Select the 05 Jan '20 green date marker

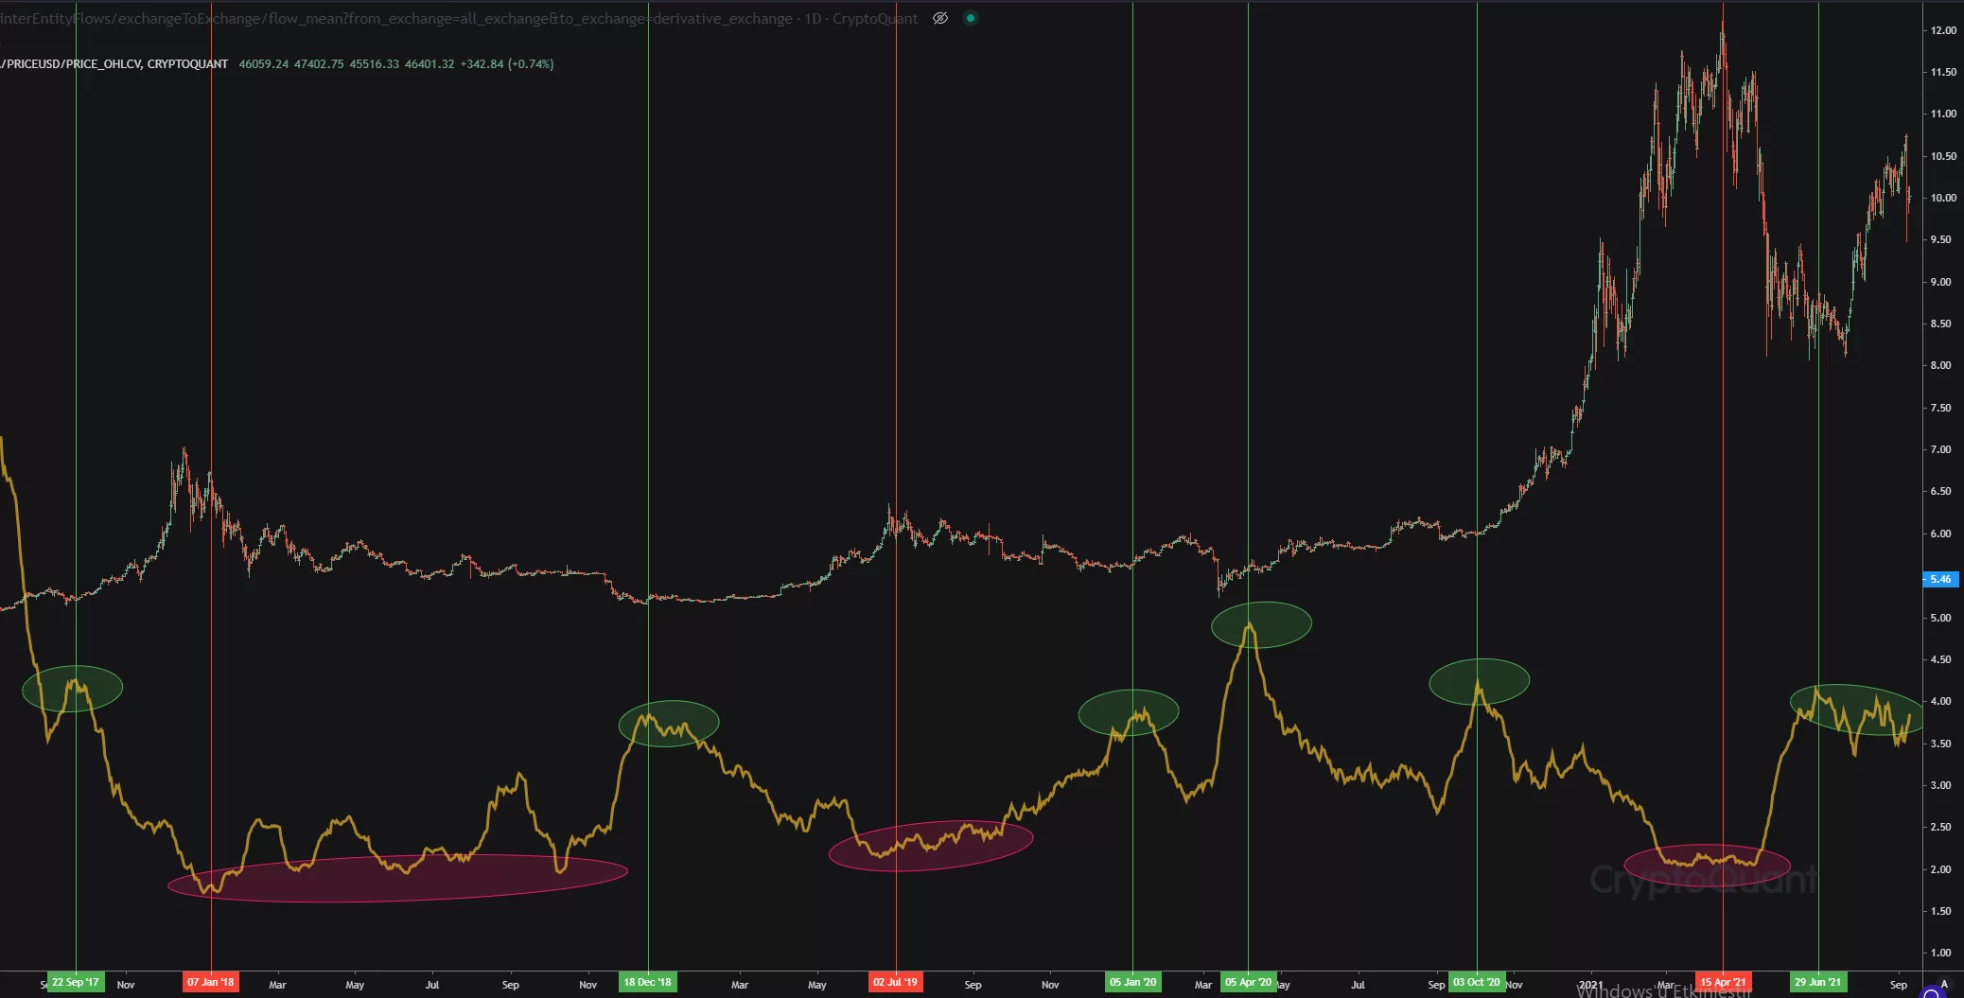(x=1132, y=982)
